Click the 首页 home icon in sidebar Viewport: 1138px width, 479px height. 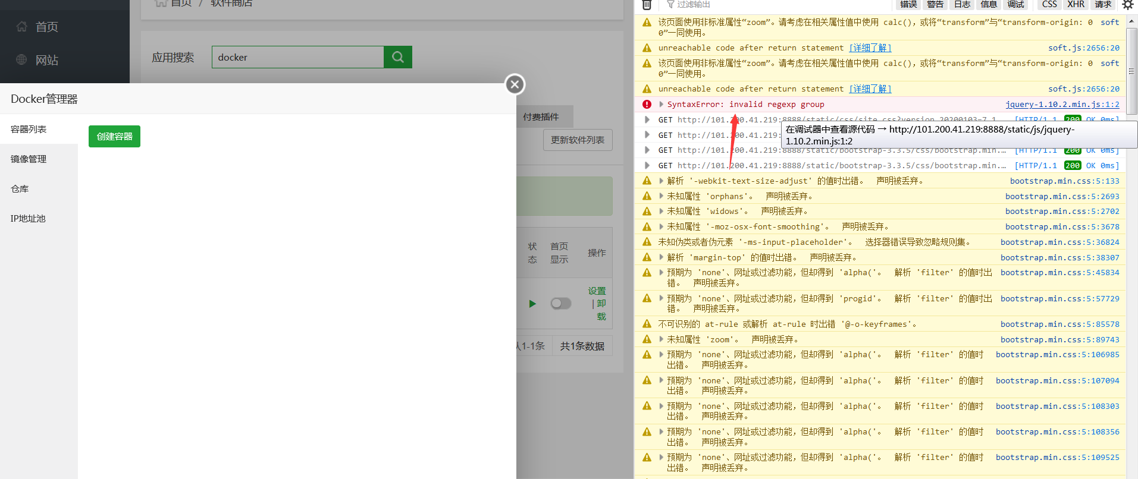pyautogui.click(x=22, y=27)
